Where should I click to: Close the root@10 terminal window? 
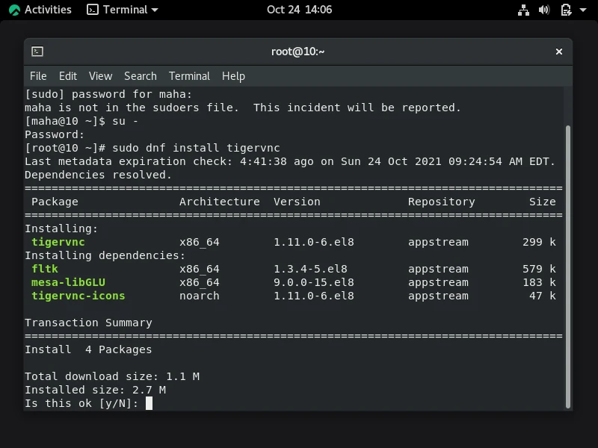point(559,51)
